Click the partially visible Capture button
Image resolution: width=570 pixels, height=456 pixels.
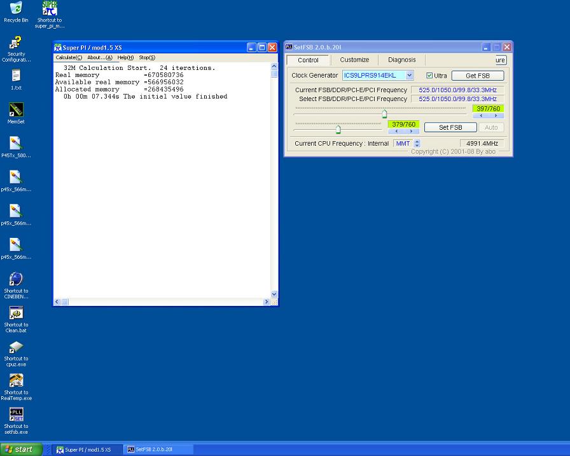[500, 60]
